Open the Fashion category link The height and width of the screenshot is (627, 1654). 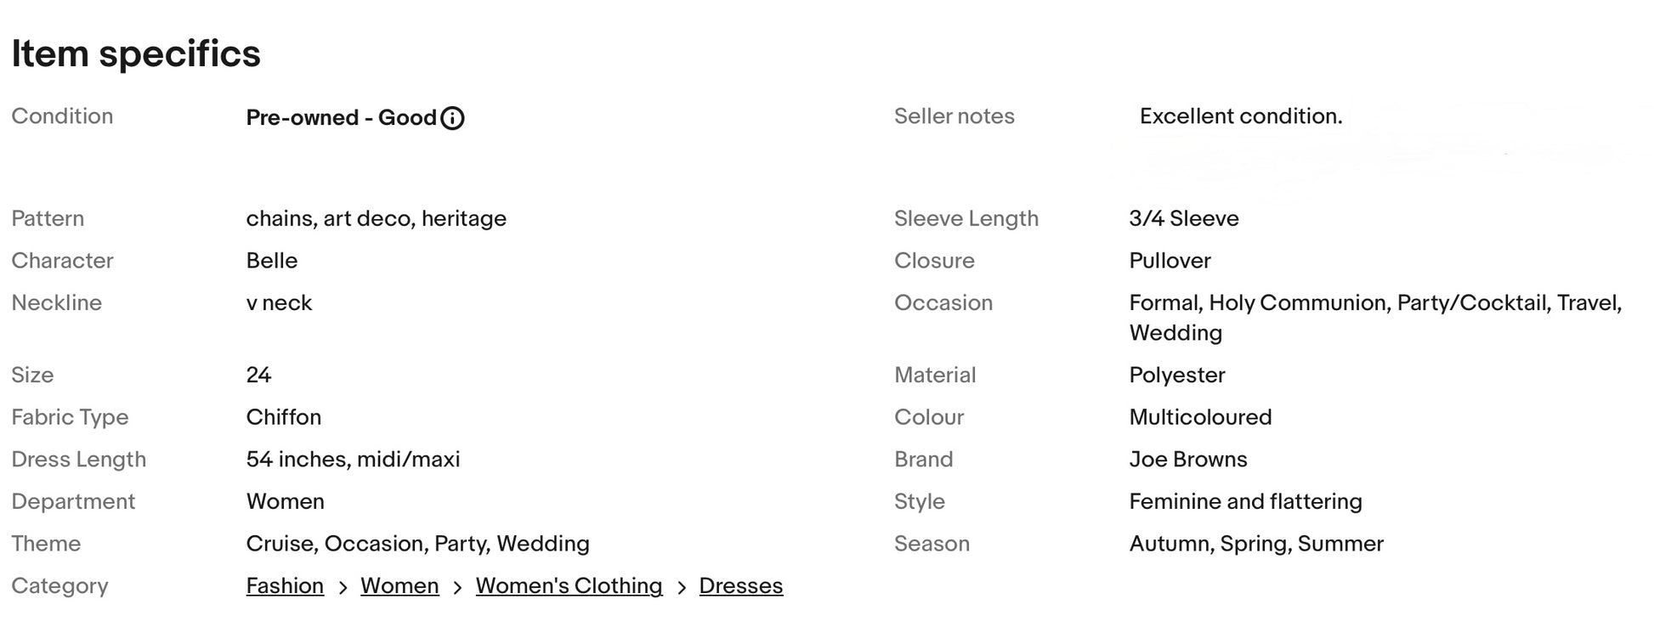click(x=285, y=585)
